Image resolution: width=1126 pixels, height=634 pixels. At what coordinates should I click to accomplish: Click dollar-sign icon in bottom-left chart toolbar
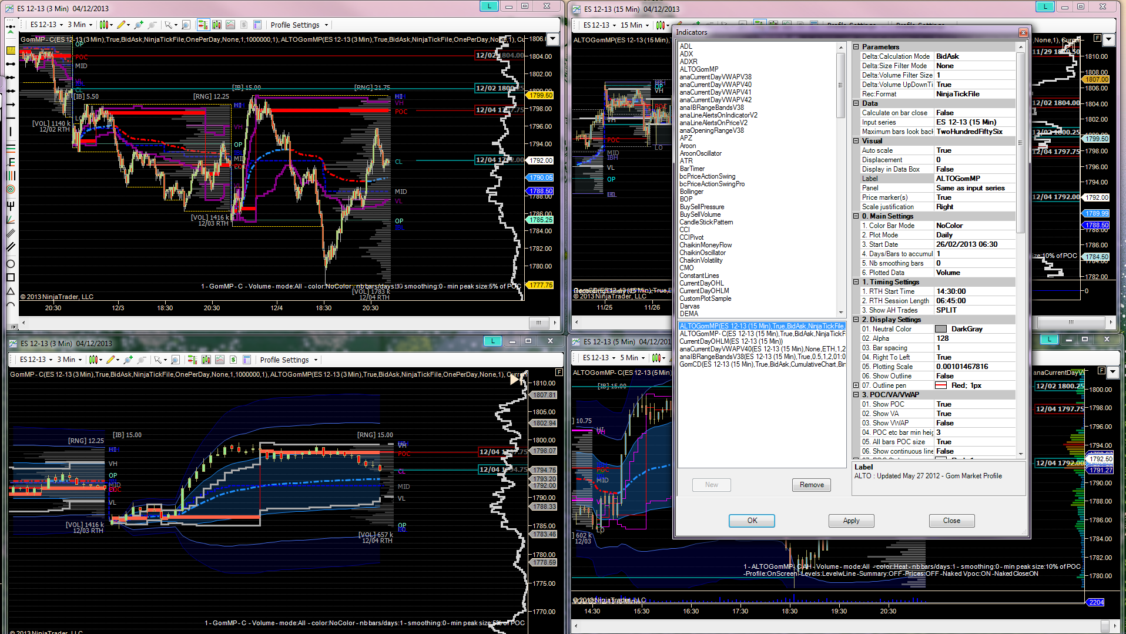click(x=233, y=360)
